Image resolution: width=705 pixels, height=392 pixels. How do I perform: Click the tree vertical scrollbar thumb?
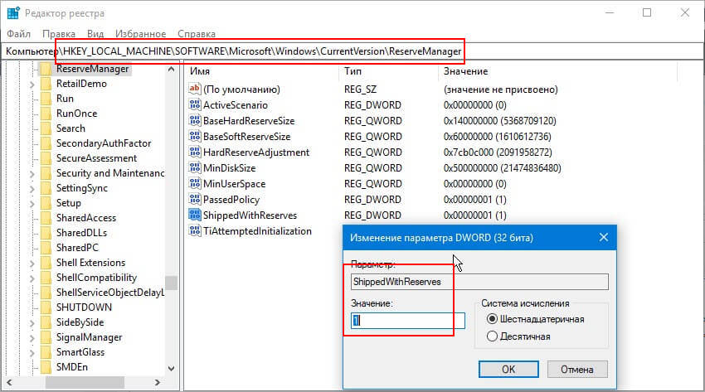pyautogui.click(x=171, y=283)
